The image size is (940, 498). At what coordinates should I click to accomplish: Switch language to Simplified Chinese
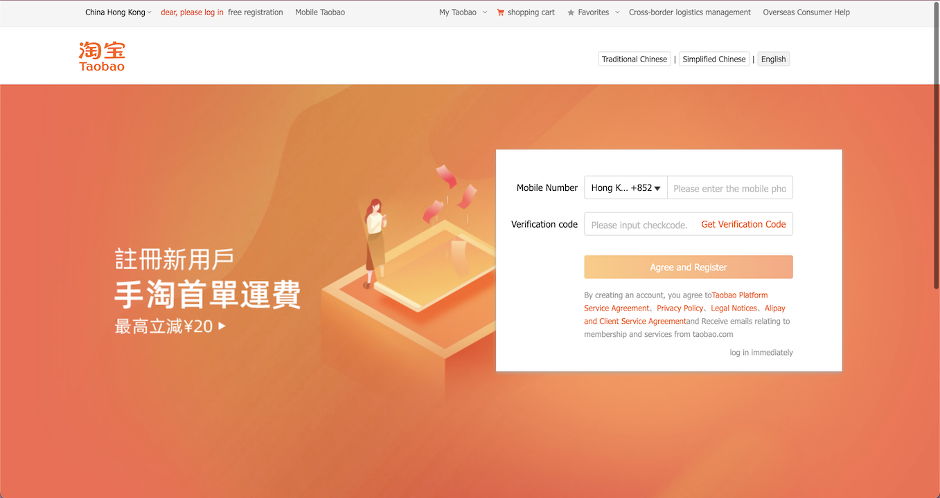(x=714, y=59)
